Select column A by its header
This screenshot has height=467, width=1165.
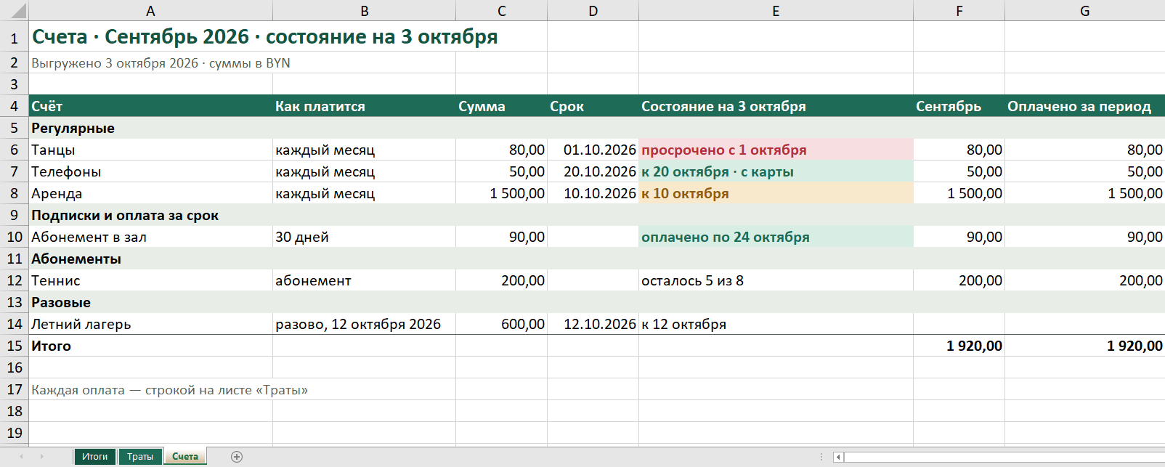point(150,11)
